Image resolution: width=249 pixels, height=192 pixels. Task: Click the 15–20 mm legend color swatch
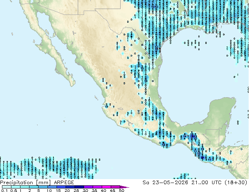pos(61,187)
